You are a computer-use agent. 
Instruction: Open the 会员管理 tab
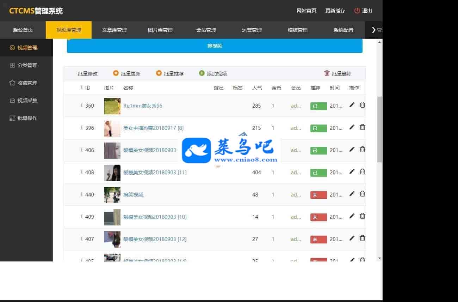tap(206, 30)
